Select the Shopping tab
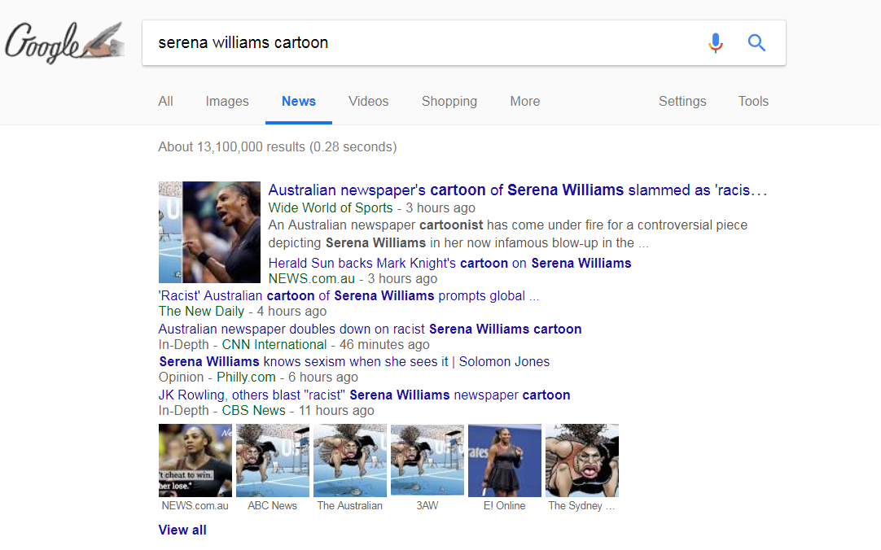 coord(449,102)
